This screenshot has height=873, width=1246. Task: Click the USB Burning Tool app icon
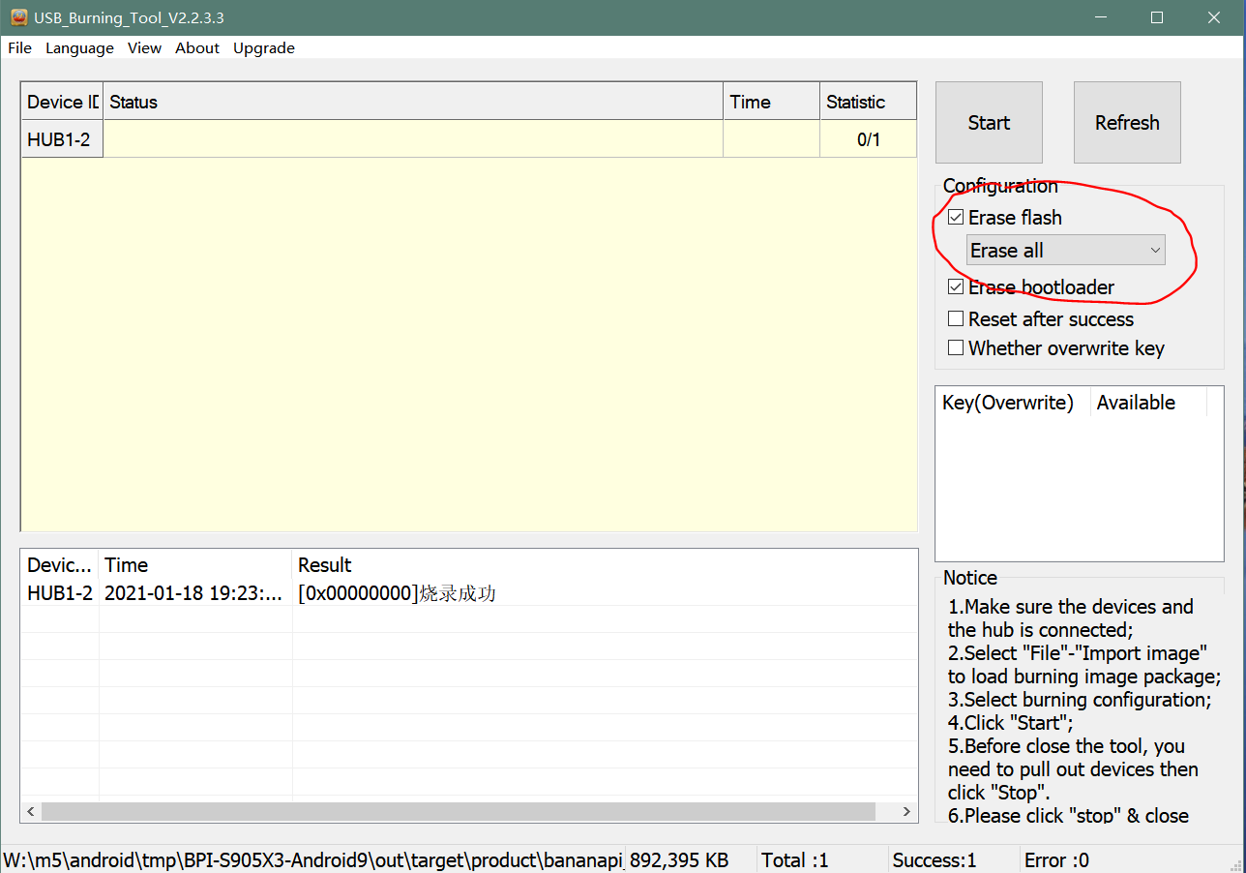click(x=18, y=17)
